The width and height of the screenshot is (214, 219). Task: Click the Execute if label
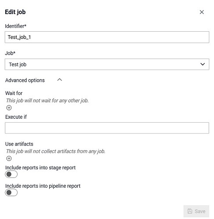[16, 117]
